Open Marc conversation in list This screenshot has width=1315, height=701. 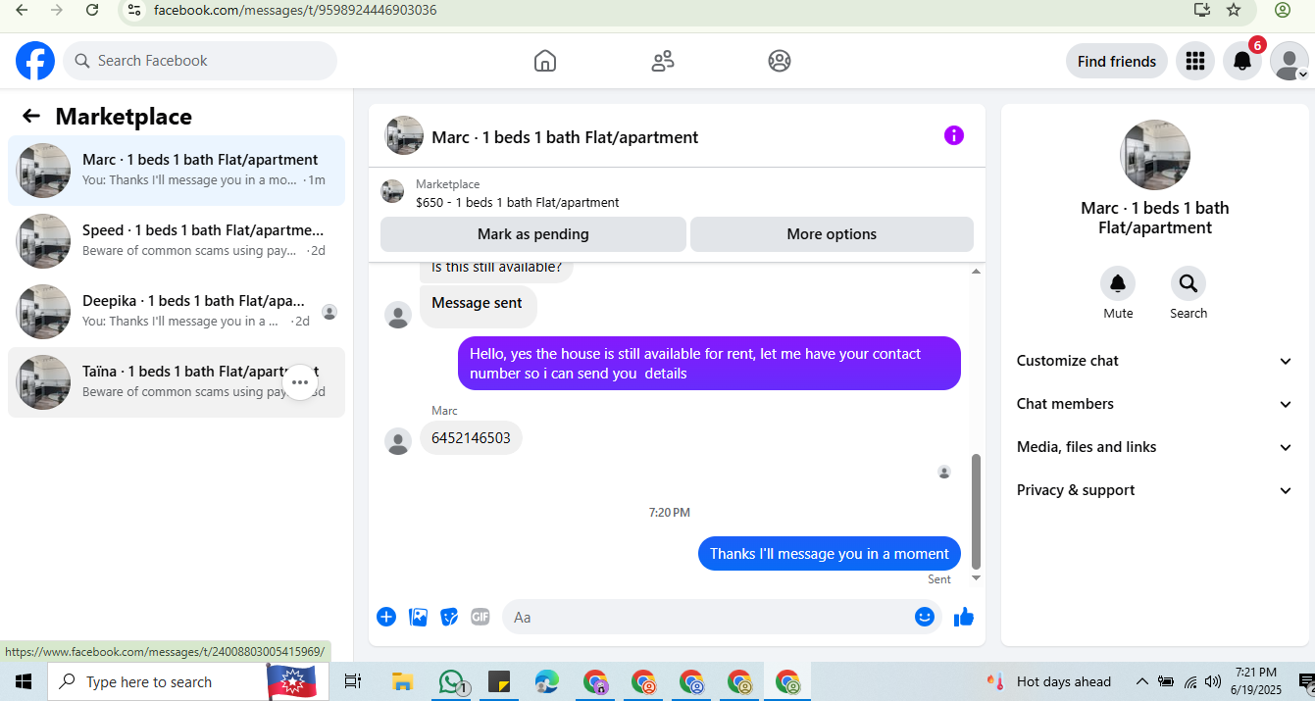[x=177, y=171]
